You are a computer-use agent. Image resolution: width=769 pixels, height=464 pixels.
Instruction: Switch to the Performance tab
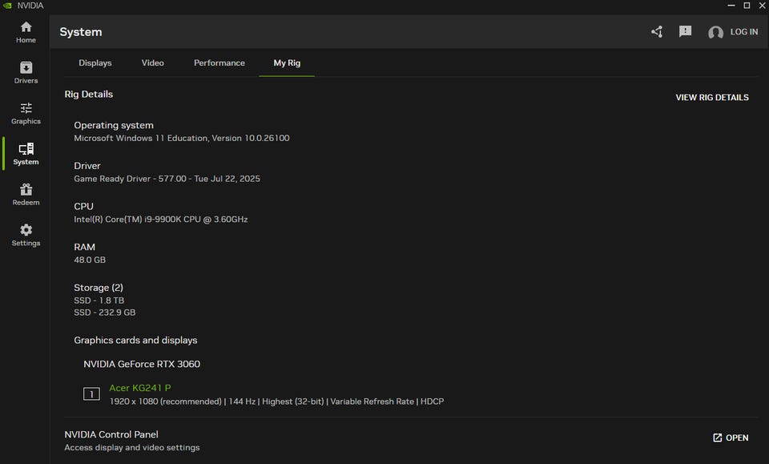coord(219,63)
